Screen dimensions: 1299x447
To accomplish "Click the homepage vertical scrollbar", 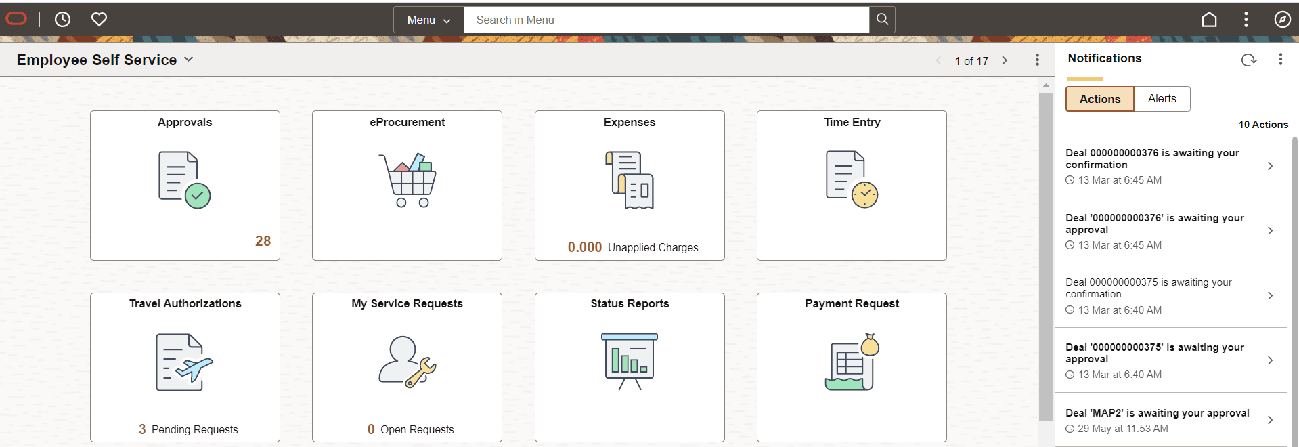I will 1046,257.
